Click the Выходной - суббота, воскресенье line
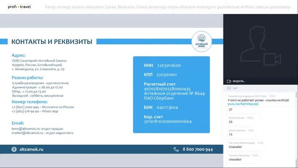 [x=38, y=96]
